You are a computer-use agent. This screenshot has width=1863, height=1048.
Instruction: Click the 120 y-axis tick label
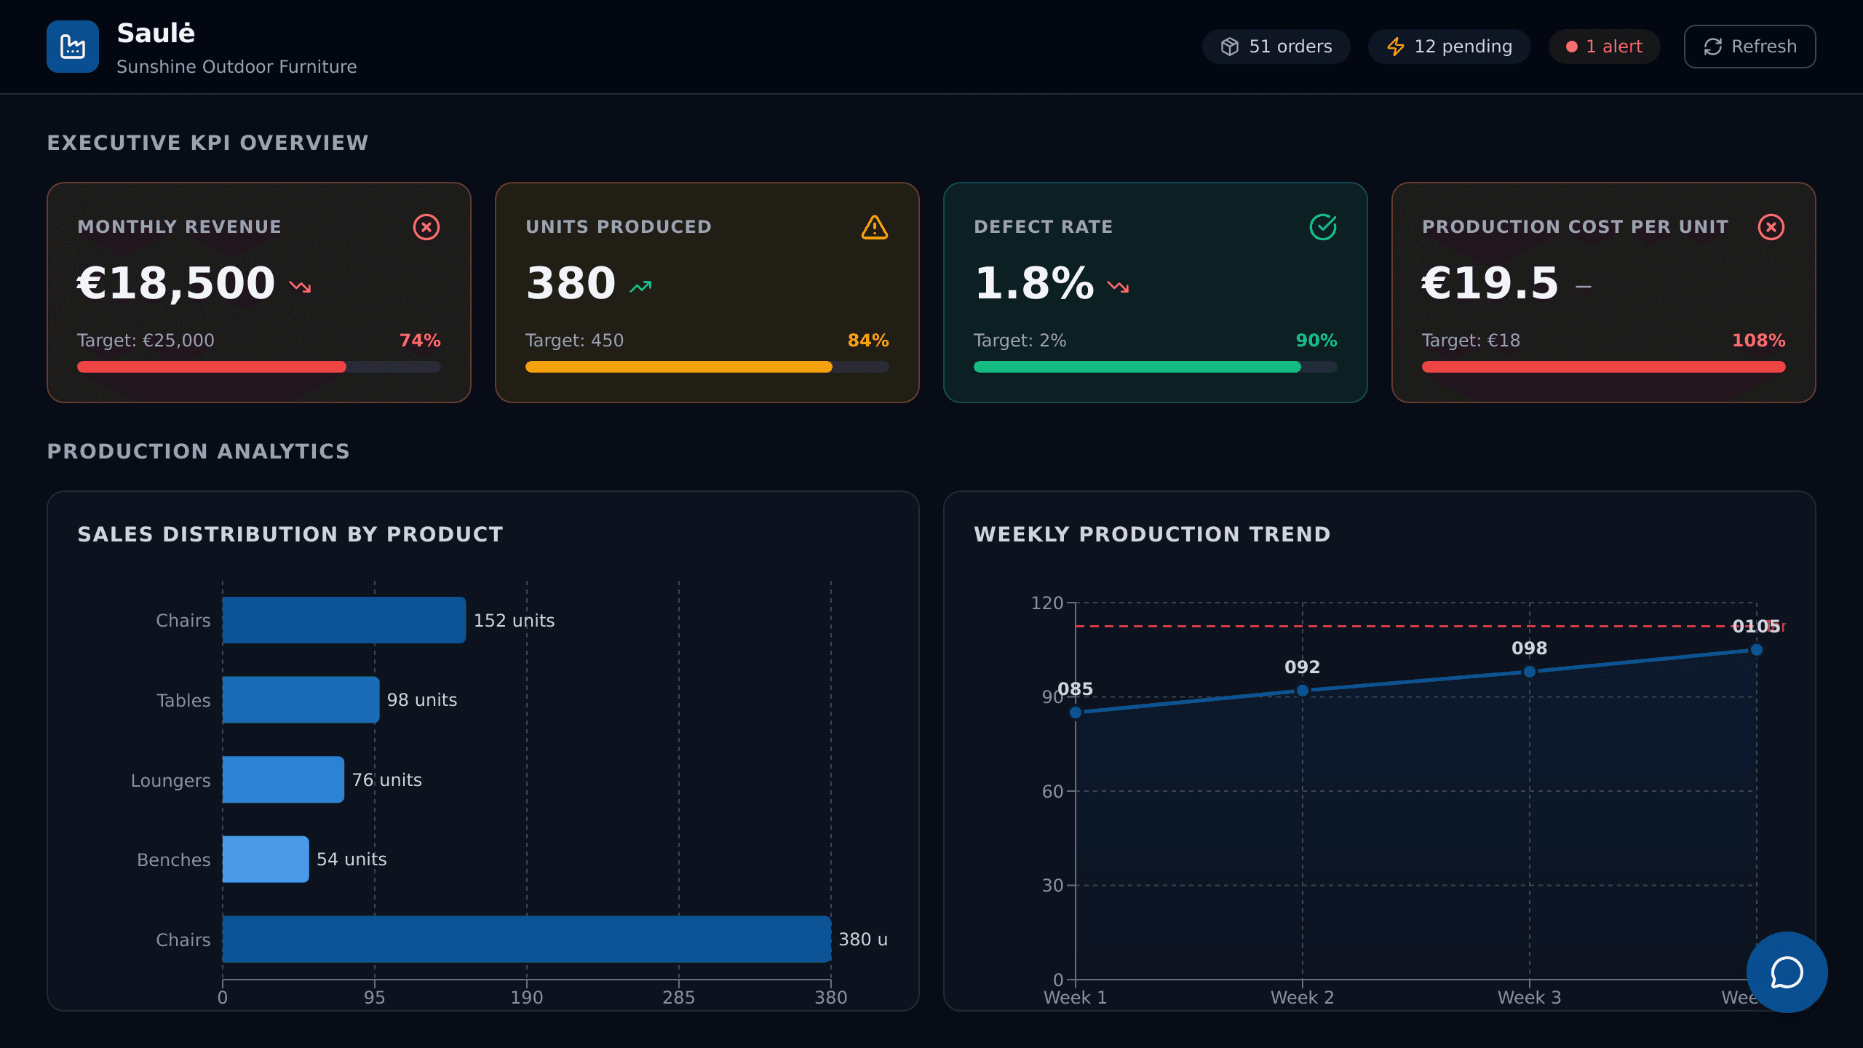pyautogui.click(x=1047, y=603)
